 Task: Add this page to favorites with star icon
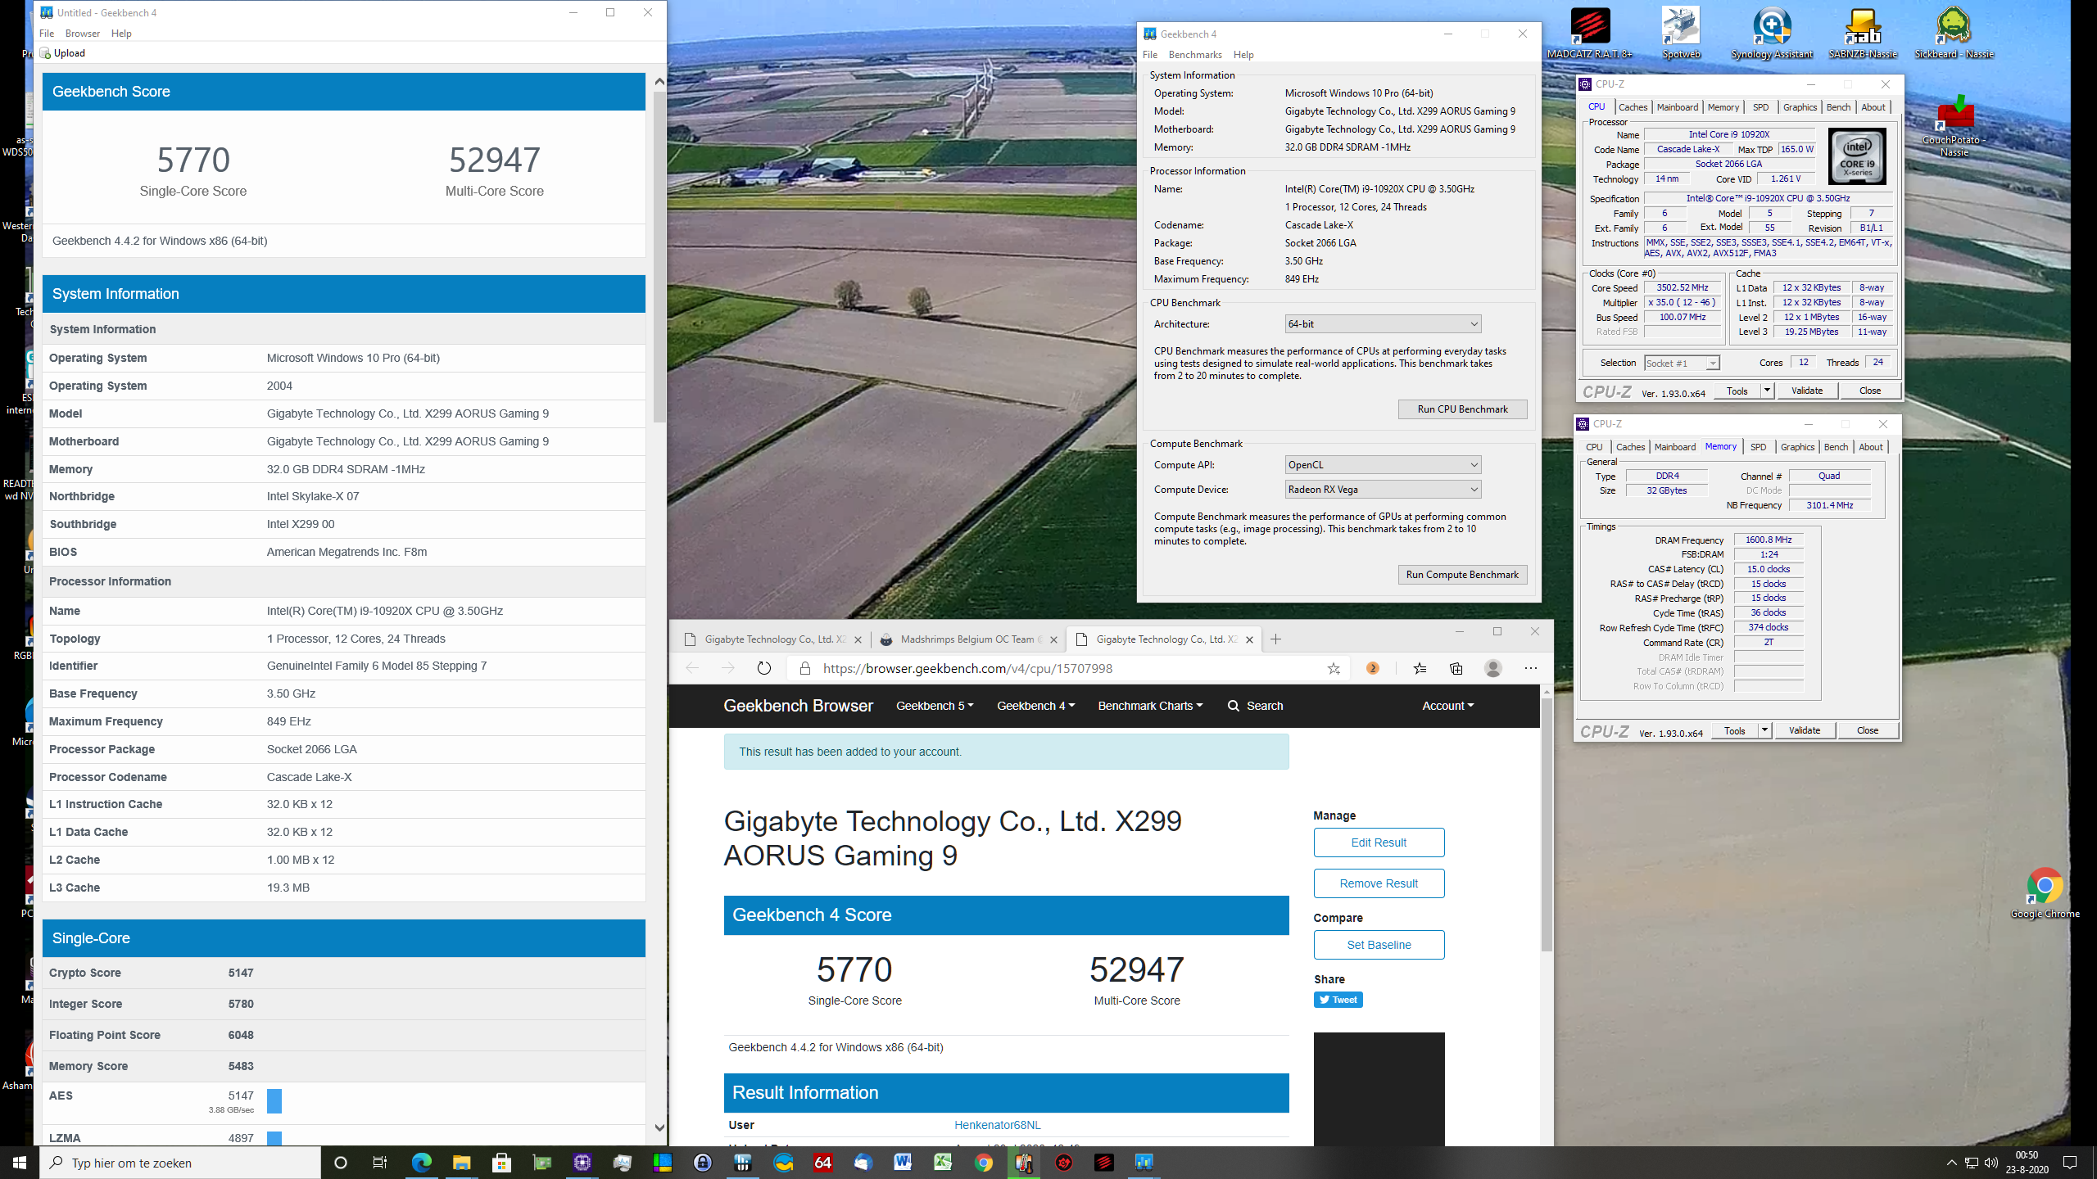coord(1334,668)
